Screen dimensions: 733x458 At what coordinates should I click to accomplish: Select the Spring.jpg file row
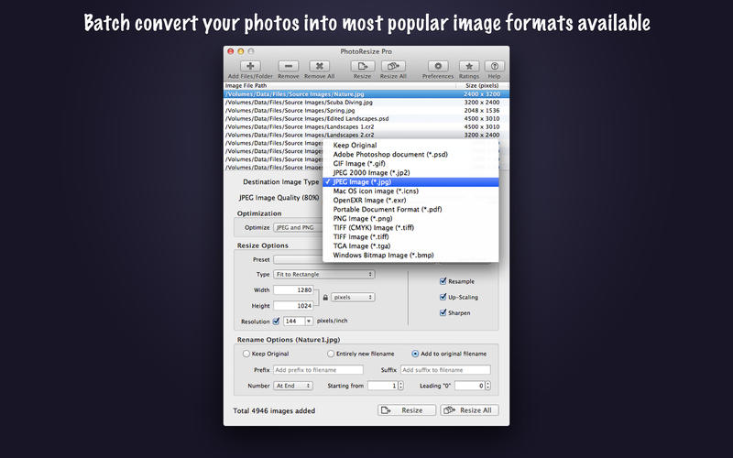(x=366, y=110)
